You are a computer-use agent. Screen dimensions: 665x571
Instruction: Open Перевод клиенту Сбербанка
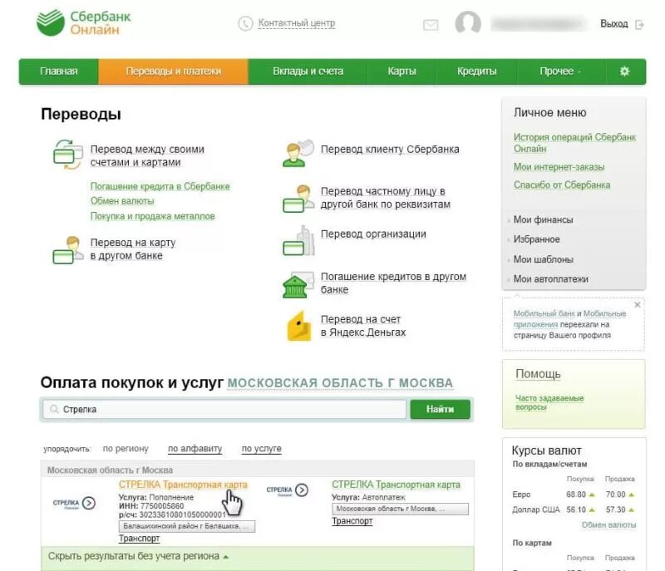click(390, 150)
